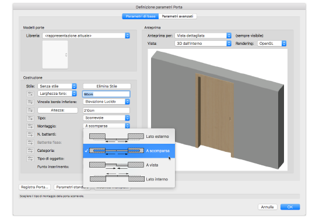Click the settings icon beside Altezza
319x220 pixels.
pyautogui.click(x=30, y=110)
